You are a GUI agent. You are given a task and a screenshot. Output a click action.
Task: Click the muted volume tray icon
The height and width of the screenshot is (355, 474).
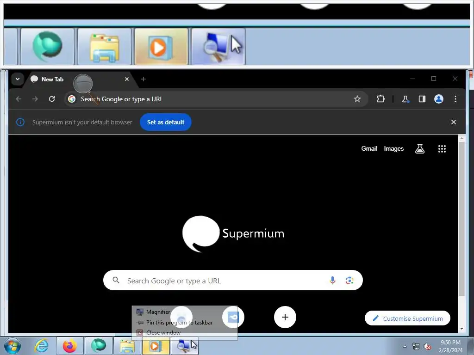point(427,346)
